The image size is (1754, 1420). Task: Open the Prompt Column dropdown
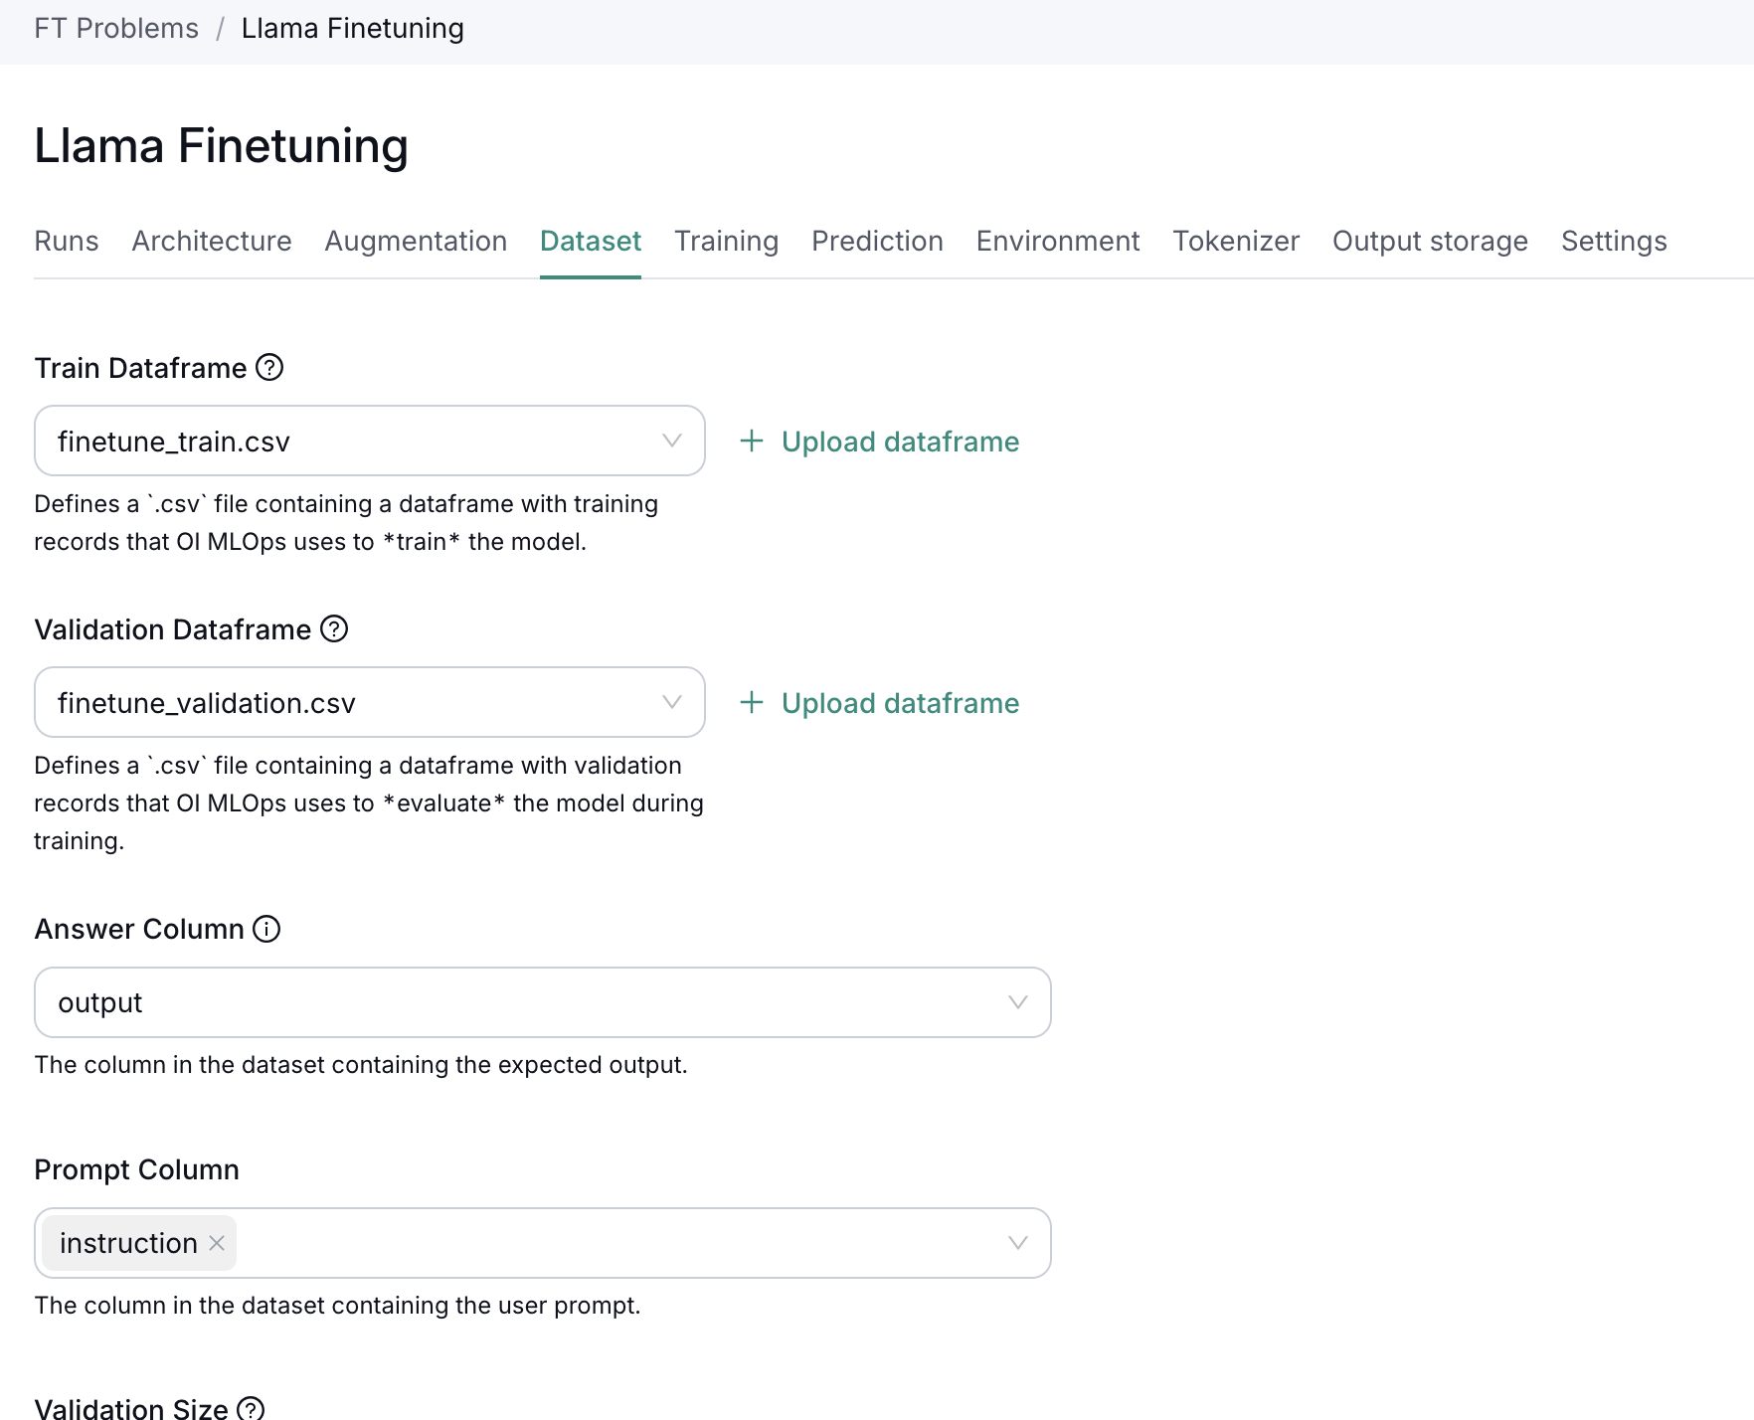pyautogui.click(x=1016, y=1243)
